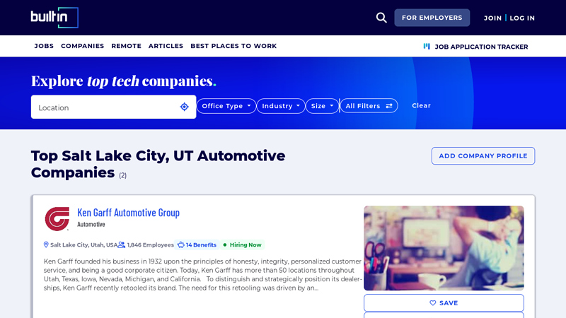The width and height of the screenshot is (566, 318).
Task: Clear the applied filters
Action: (421, 105)
